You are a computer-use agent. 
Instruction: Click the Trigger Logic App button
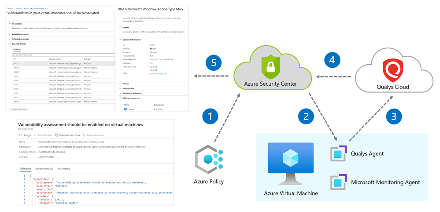[19, 109]
